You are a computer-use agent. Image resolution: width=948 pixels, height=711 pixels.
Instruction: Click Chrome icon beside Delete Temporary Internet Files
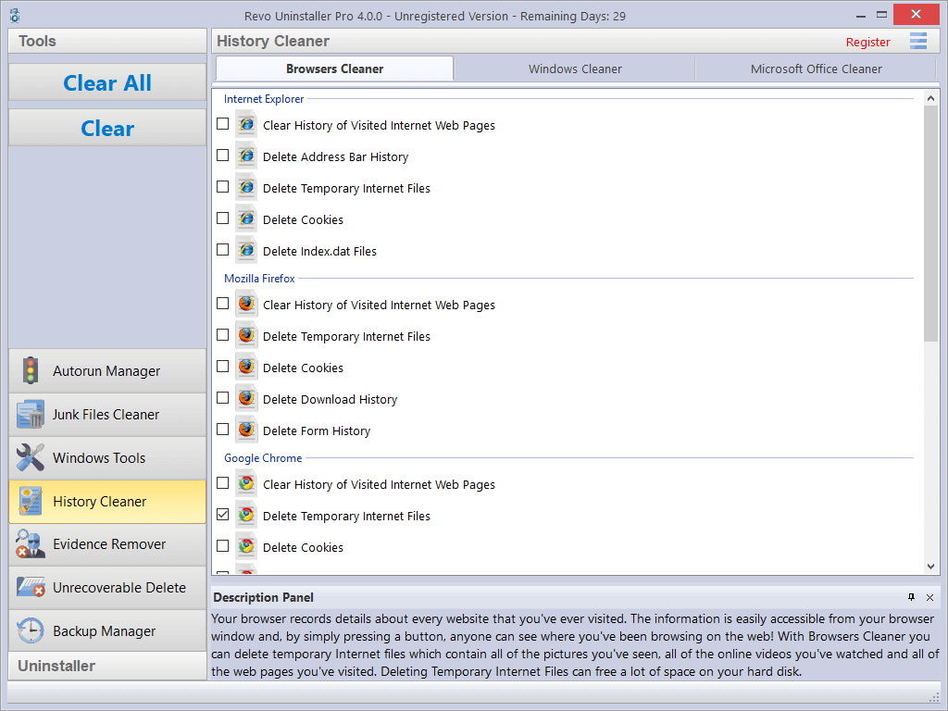point(246,515)
